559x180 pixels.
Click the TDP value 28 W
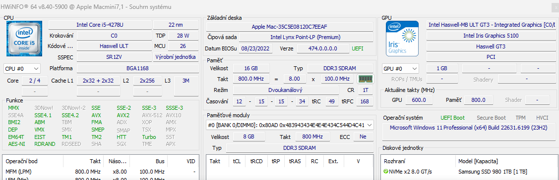[183, 36]
